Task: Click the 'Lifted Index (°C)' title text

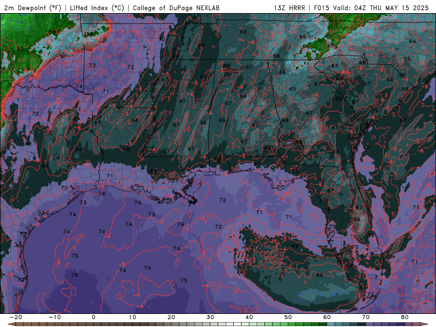Action: (97, 8)
